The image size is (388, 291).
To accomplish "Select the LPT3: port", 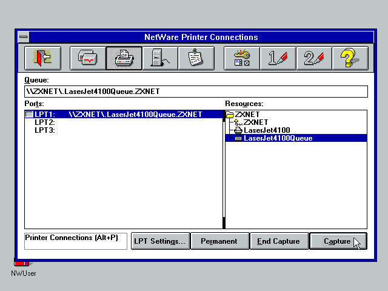I will click(45, 130).
